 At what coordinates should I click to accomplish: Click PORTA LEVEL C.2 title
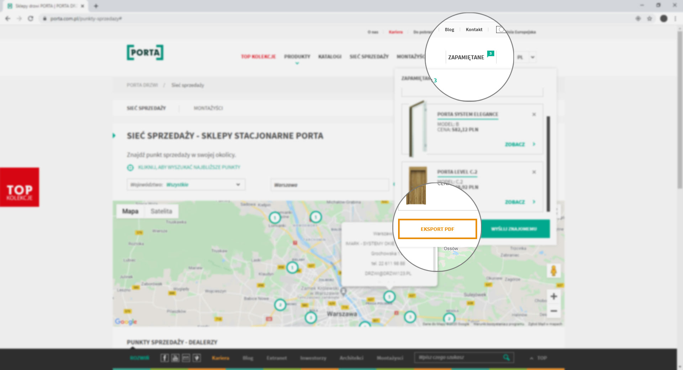point(457,172)
